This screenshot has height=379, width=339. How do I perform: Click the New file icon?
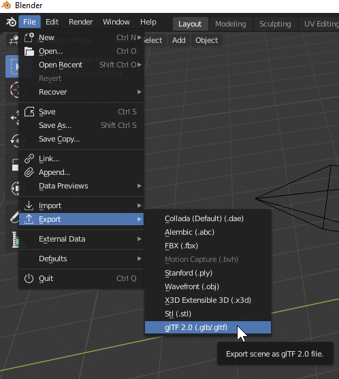[29, 37]
